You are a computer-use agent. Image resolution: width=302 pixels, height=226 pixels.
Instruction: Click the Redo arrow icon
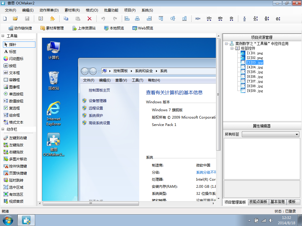click(x=115, y=19)
